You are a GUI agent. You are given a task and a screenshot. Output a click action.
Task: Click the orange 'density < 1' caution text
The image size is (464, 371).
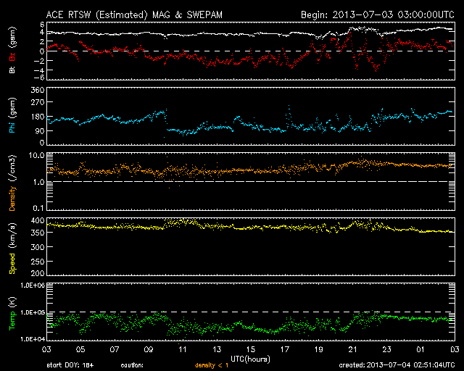pos(212,365)
